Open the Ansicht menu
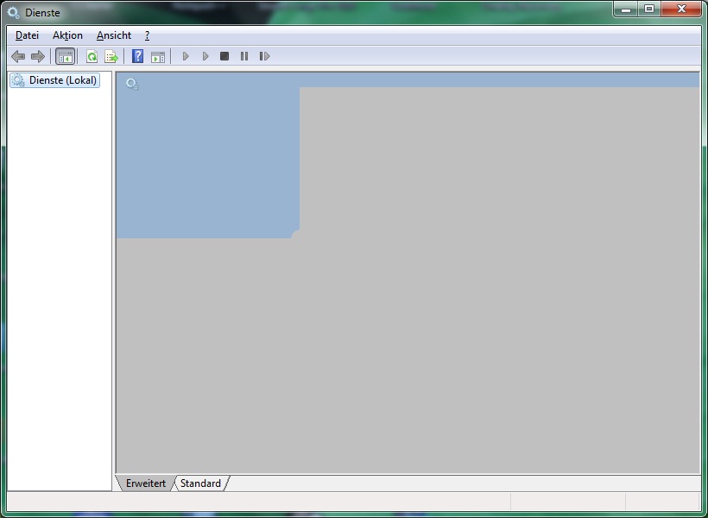The height and width of the screenshot is (518, 708). (x=114, y=35)
